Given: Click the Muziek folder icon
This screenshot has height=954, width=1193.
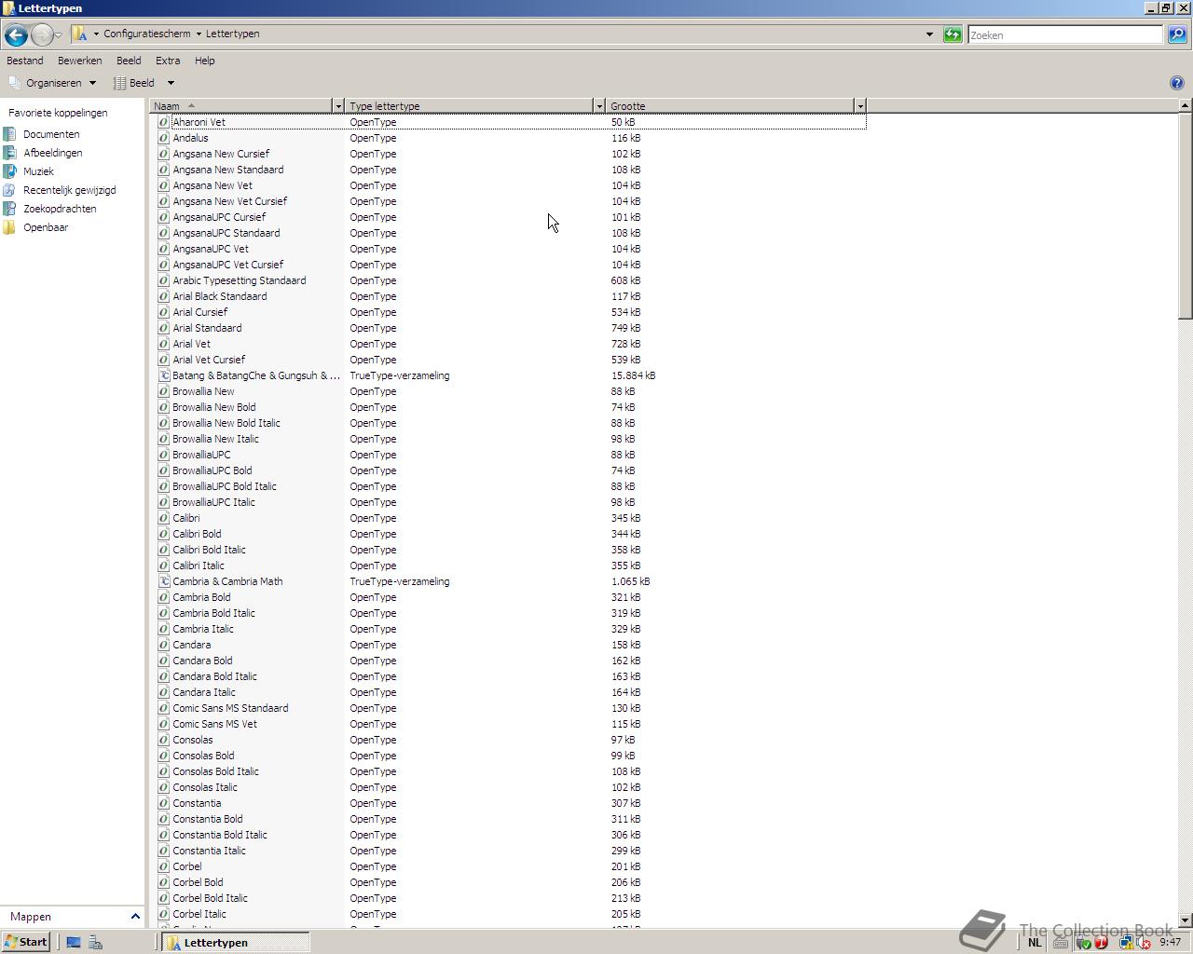Looking at the screenshot, I should [10, 171].
